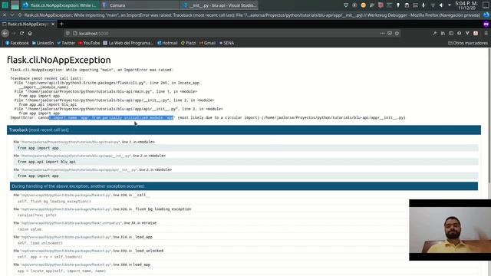Open the LinkedIn bookmark
Screen dimensions: 491x276
[x=43, y=43]
